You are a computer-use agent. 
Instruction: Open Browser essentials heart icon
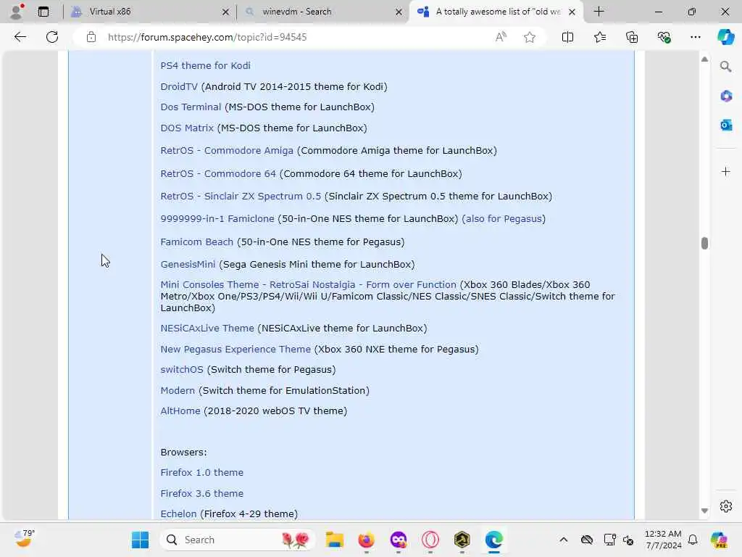pos(664,37)
